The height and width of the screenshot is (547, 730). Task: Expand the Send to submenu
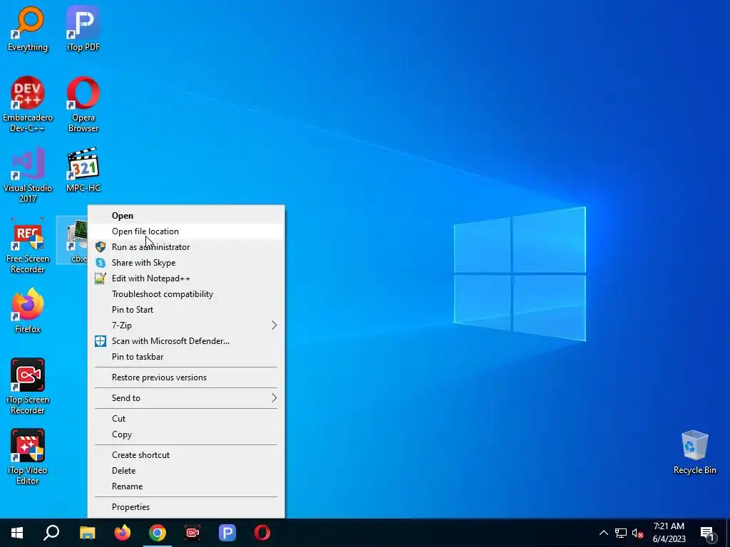click(186, 397)
